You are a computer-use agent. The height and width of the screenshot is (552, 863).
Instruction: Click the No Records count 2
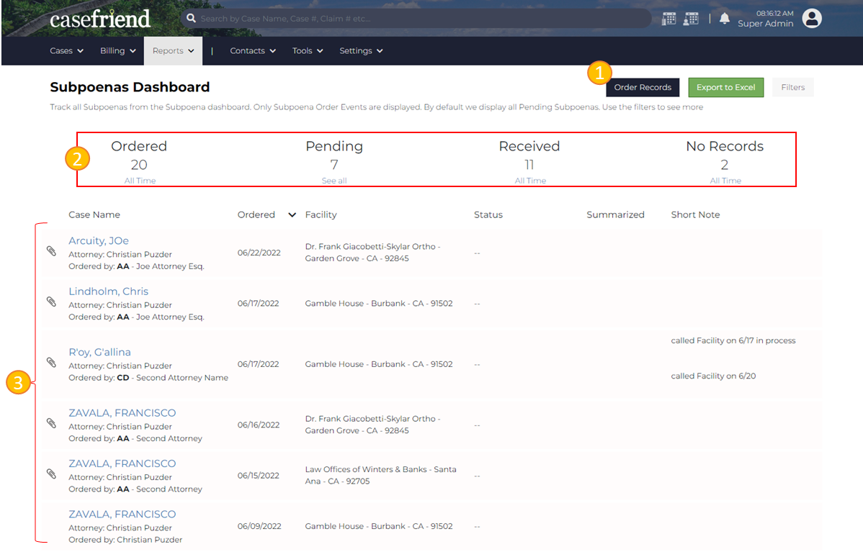pyautogui.click(x=724, y=165)
